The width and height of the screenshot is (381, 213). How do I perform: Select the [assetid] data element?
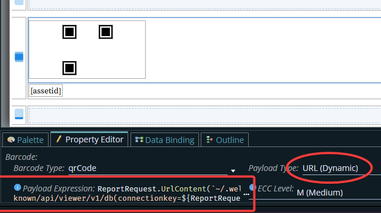point(46,90)
